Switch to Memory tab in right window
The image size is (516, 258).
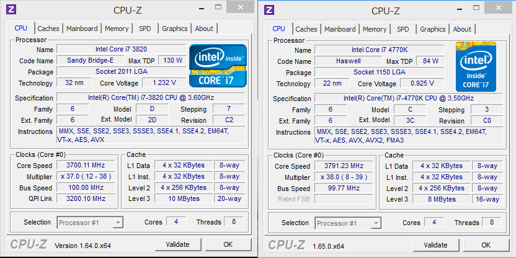click(x=375, y=29)
